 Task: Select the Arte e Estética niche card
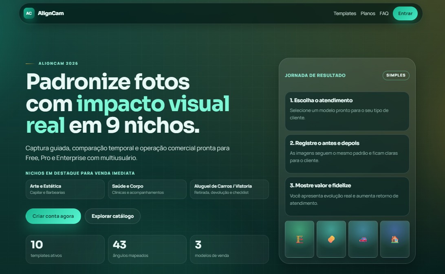(65, 189)
